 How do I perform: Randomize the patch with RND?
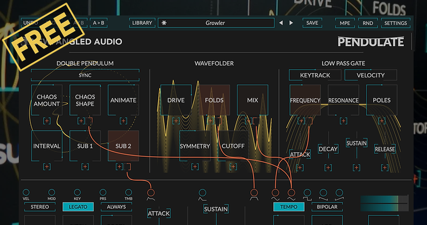click(x=368, y=23)
